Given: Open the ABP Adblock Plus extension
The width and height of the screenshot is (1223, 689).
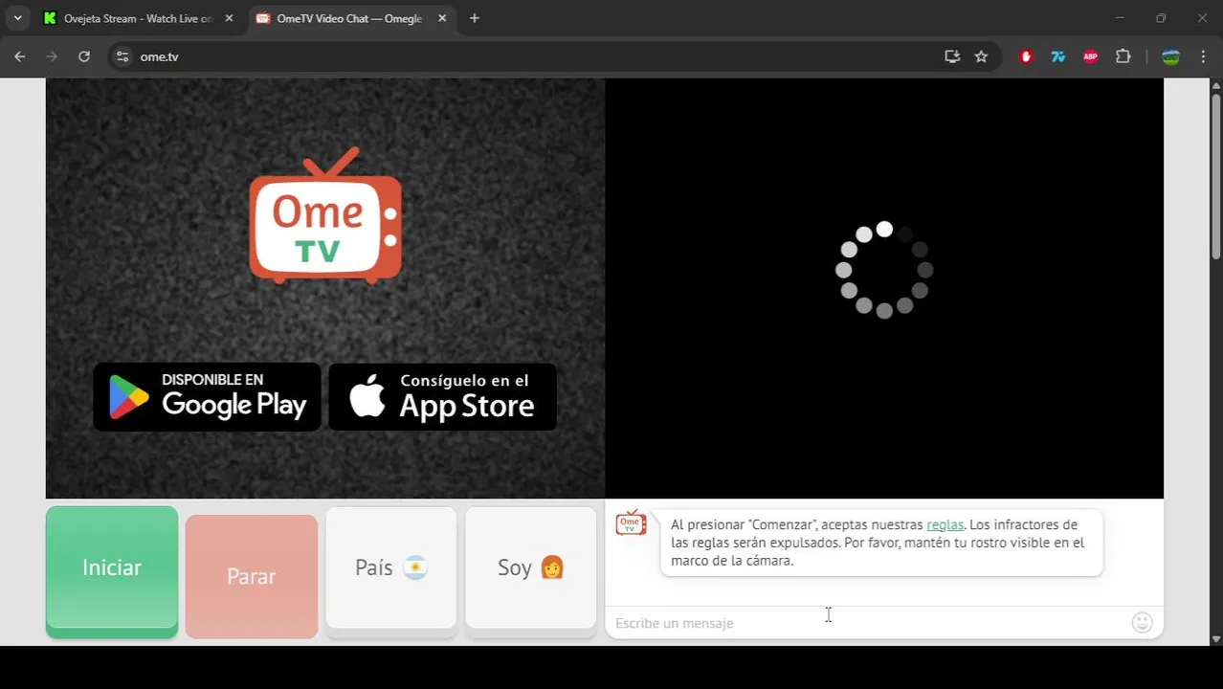Looking at the screenshot, I should (x=1090, y=56).
